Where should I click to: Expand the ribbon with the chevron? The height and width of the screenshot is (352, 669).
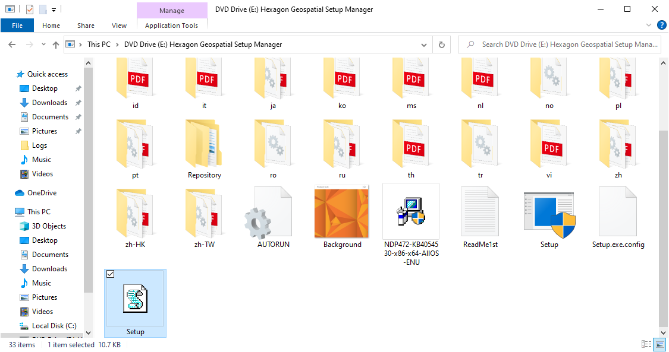(x=648, y=25)
